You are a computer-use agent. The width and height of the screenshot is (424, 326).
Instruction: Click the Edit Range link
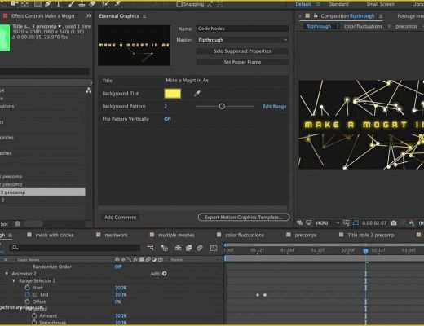click(x=275, y=107)
